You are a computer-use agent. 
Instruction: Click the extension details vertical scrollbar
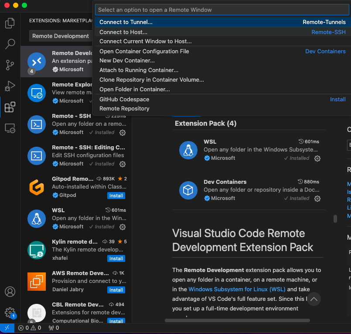pos(335,219)
